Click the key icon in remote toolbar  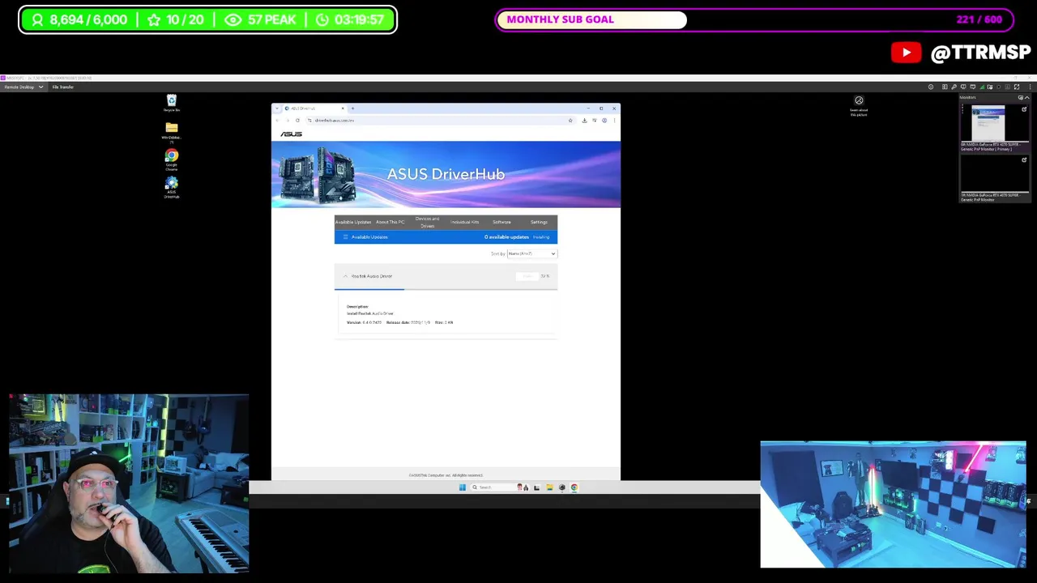pos(954,87)
